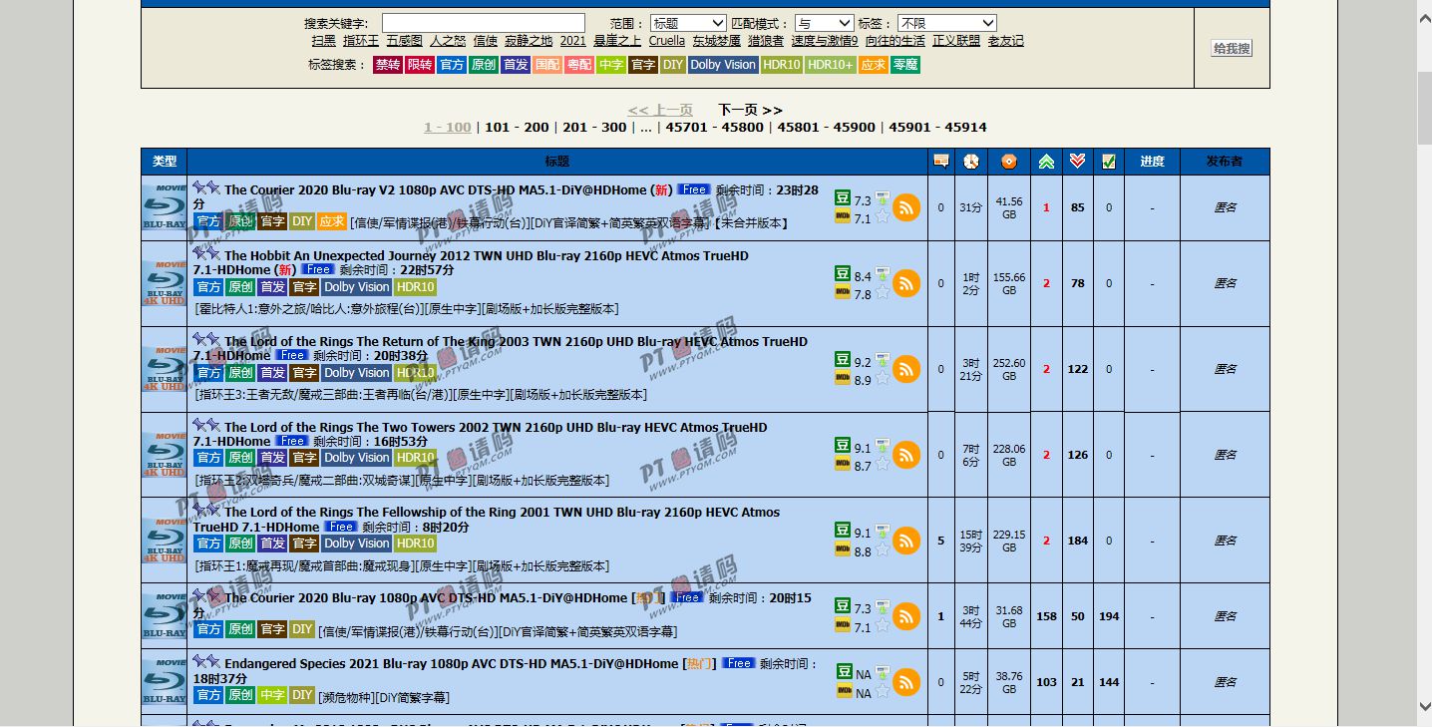Focus the 搜索关键字 search input field
This screenshot has height=727, width=1432.
click(484, 23)
